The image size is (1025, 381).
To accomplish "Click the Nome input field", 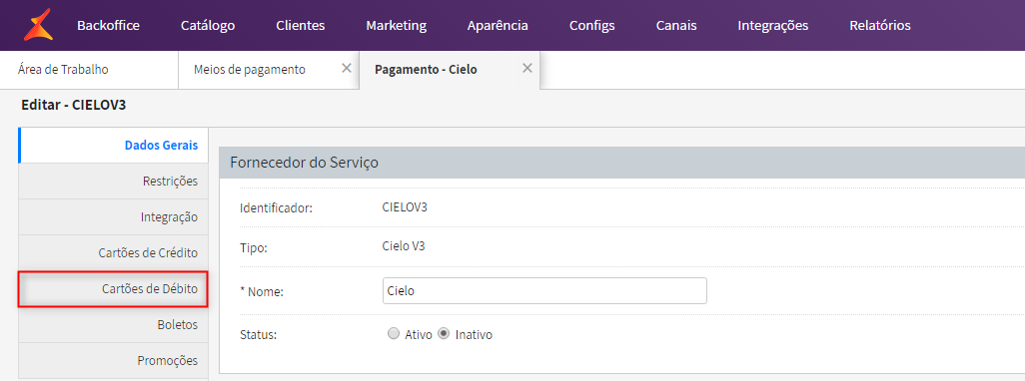I will point(544,291).
